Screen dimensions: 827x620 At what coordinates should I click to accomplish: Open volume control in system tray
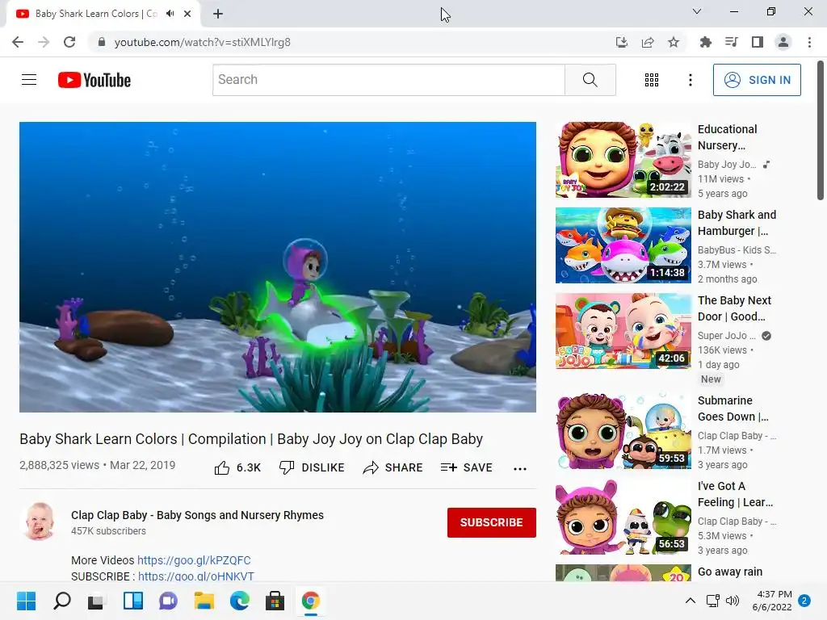pyautogui.click(x=733, y=601)
